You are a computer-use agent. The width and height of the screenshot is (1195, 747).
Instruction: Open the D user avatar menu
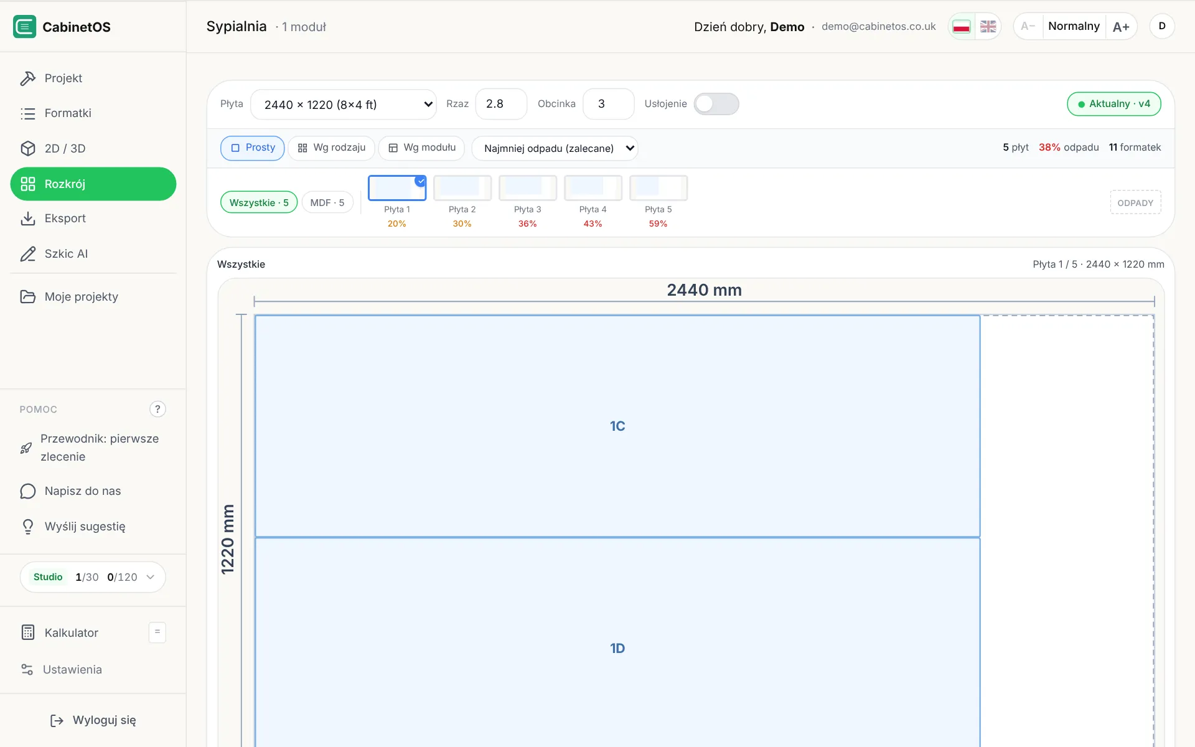click(x=1162, y=26)
